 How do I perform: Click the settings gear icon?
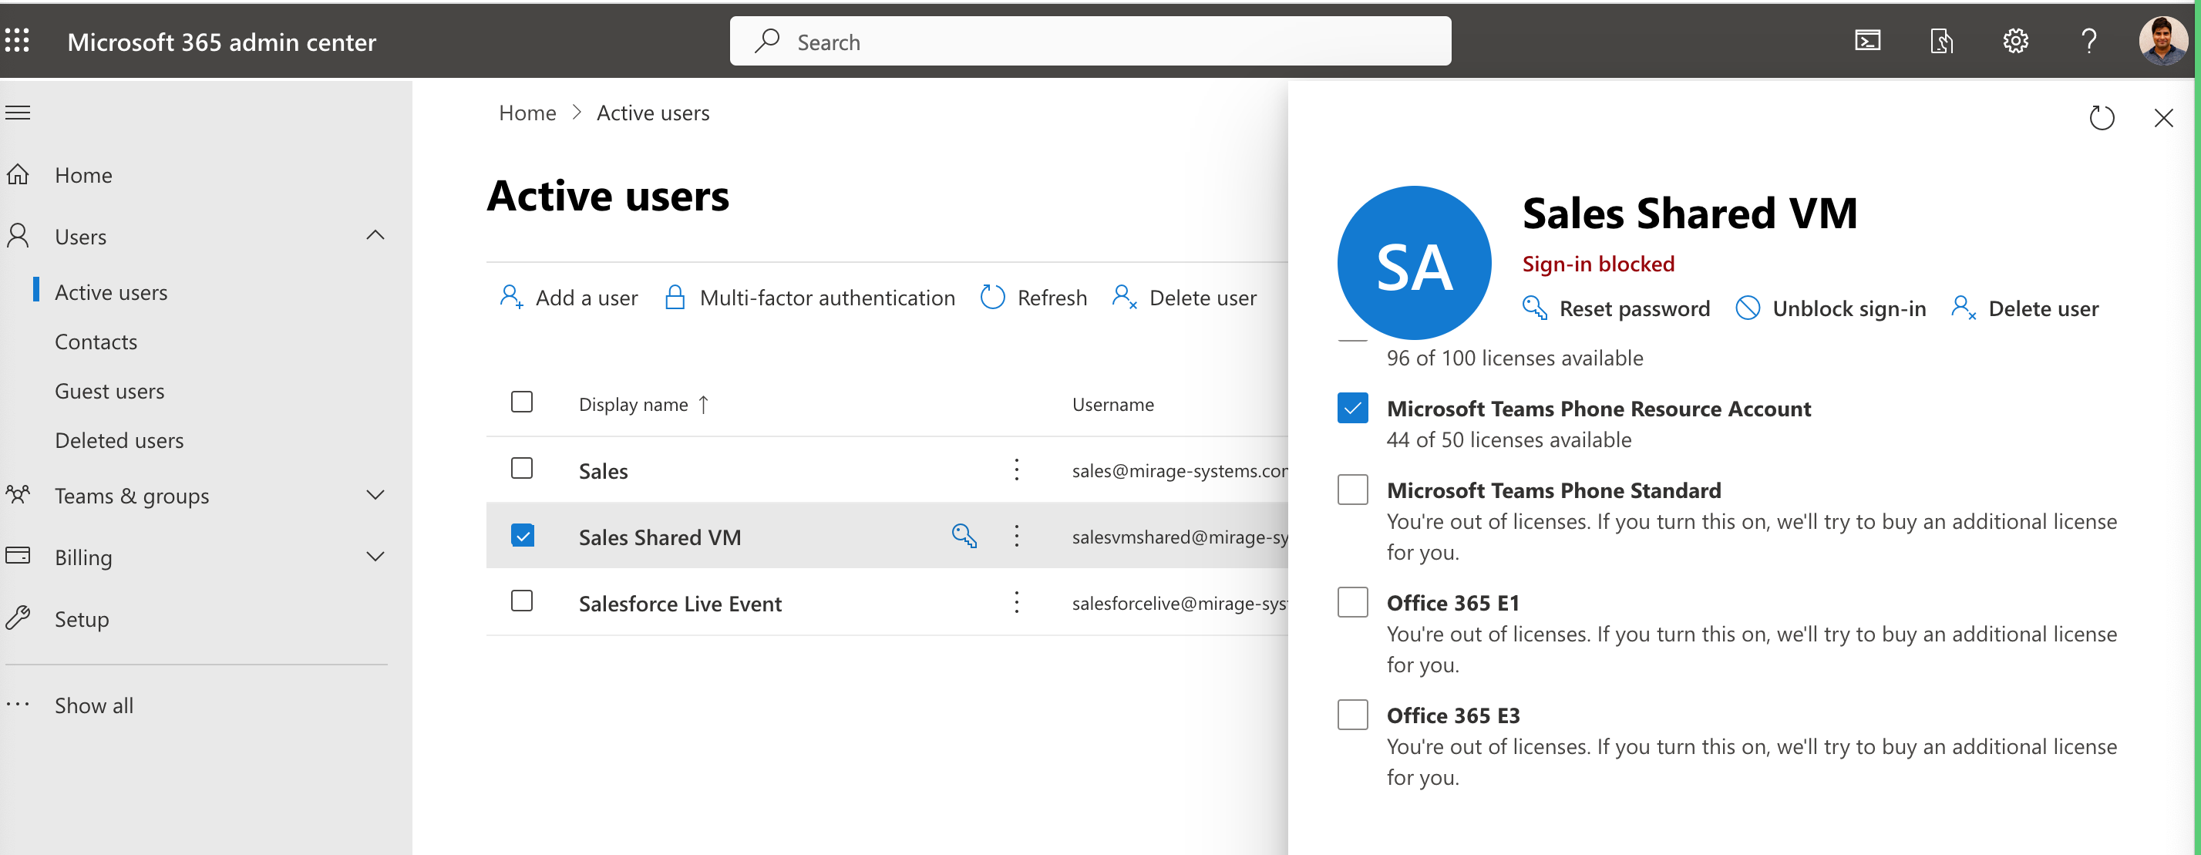[2015, 41]
